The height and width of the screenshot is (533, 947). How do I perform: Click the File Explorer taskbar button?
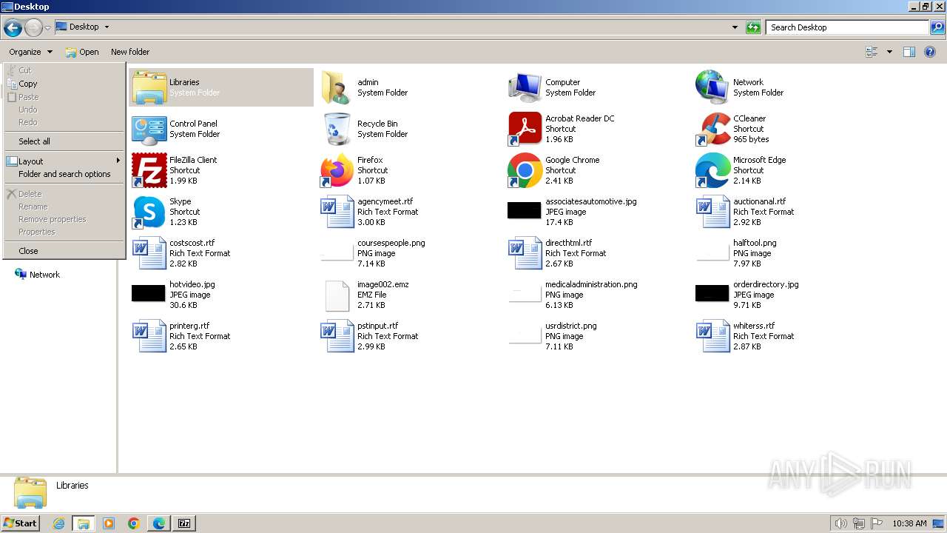tap(84, 523)
